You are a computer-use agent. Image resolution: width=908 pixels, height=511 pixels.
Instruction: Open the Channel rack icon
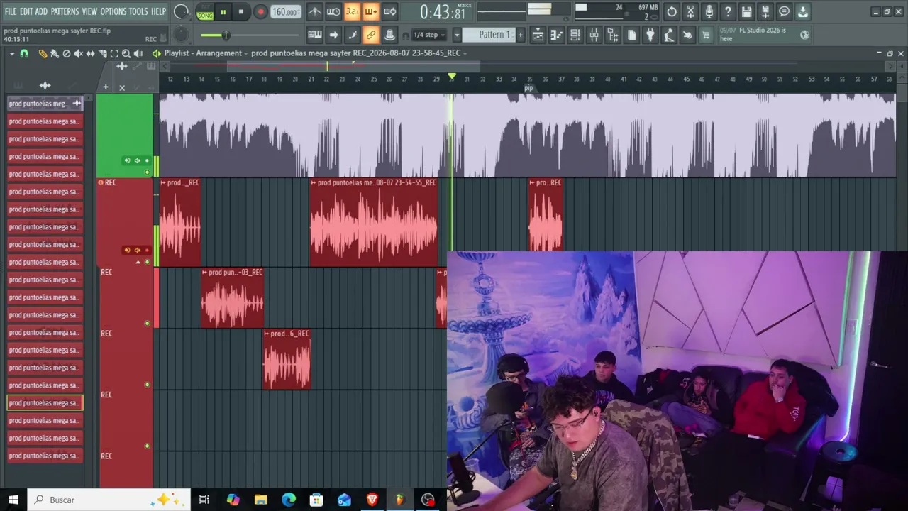575,35
